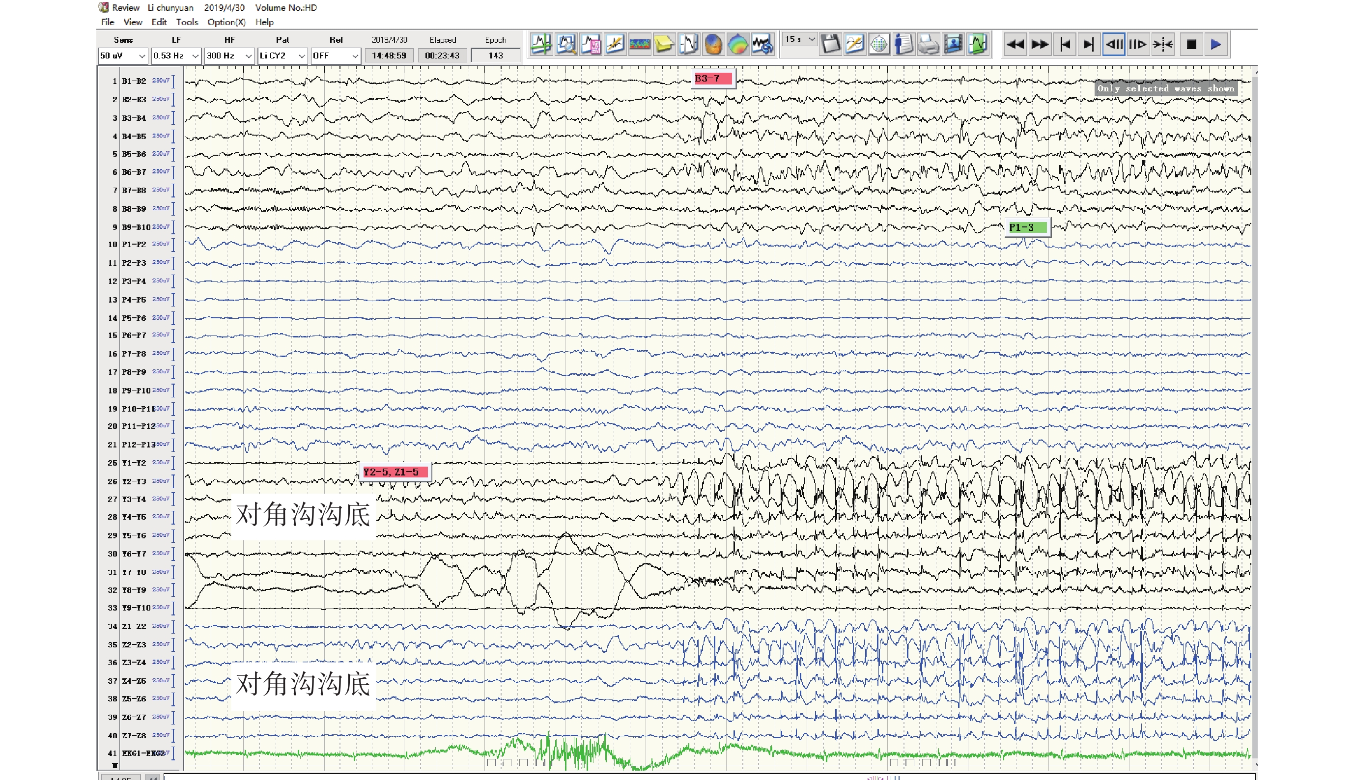Open the filter settings pen icon
Screen dimensions: 1354x780
coord(855,45)
